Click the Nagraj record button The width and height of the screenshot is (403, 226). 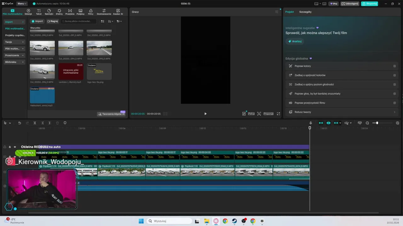pos(53,21)
